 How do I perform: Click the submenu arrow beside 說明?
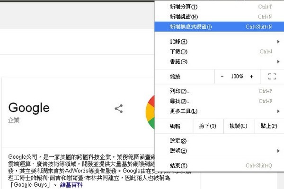point(278,151)
